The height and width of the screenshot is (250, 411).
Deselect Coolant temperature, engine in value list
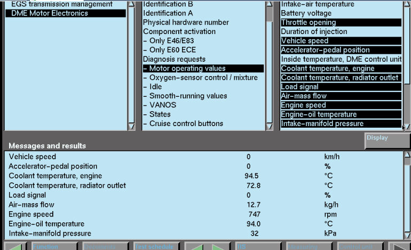click(x=341, y=69)
